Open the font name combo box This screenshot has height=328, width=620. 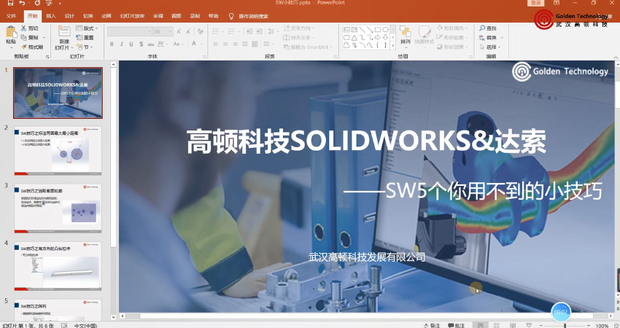tap(130, 31)
